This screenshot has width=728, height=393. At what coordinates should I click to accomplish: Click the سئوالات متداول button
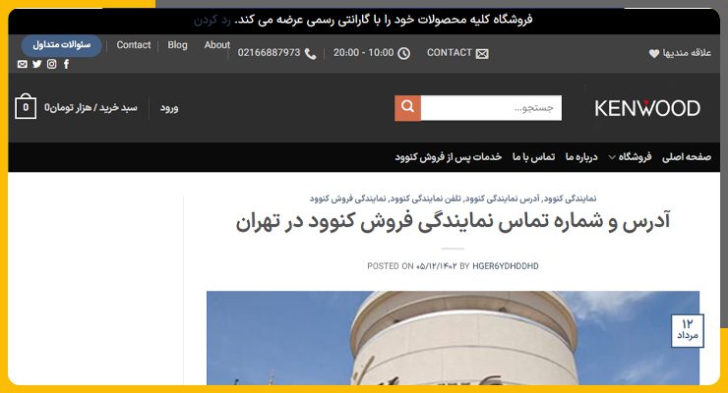61,45
